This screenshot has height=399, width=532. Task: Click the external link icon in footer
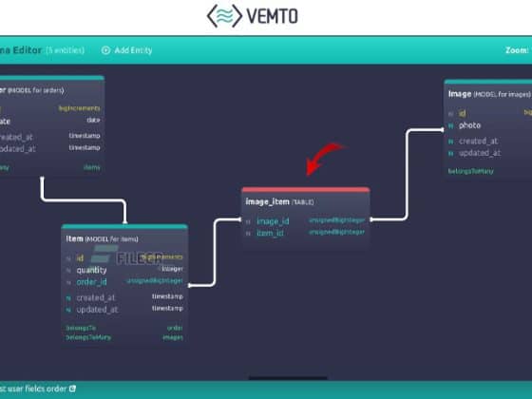pos(72,389)
